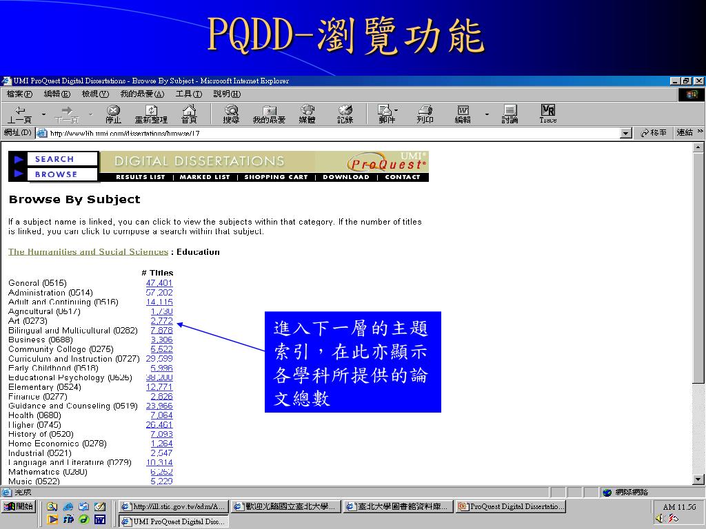706x529 pixels.
Task: Click the BROWSE navigation button
Action: (62, 174)
